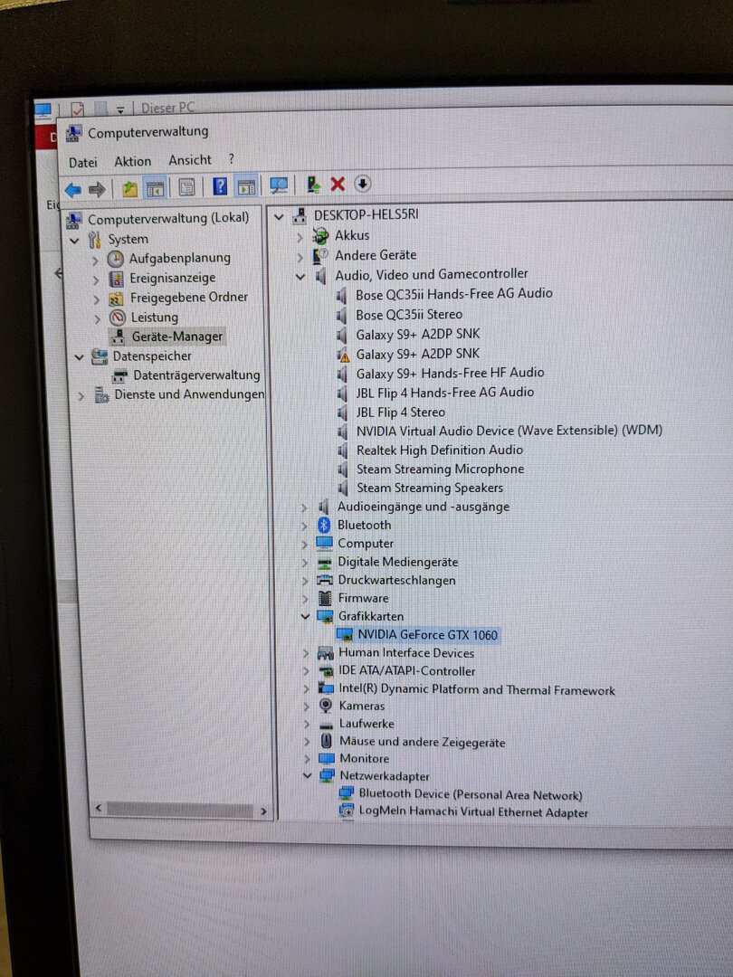Select Galaxy S9+ A2DP SNK with warning icon

pos(417,354)
